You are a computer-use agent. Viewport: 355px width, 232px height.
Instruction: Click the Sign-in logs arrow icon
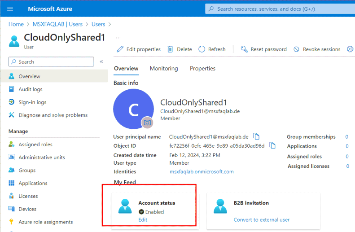(12, 102)
